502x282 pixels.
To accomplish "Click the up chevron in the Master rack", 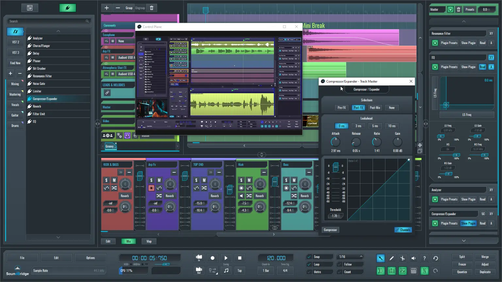I will (463, 22).
